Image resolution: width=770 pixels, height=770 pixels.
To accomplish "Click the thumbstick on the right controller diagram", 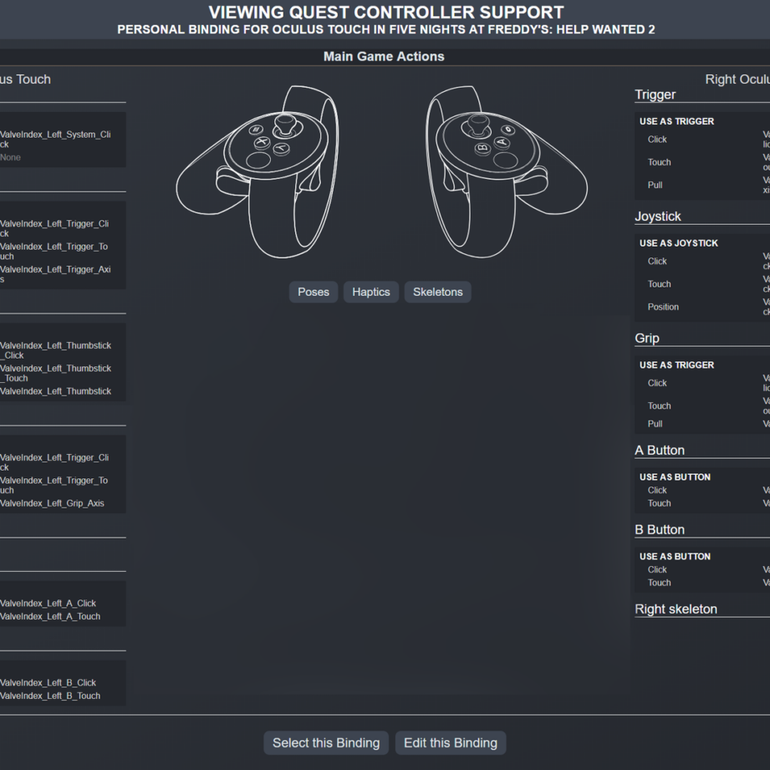I will click(x=478, y=125).
